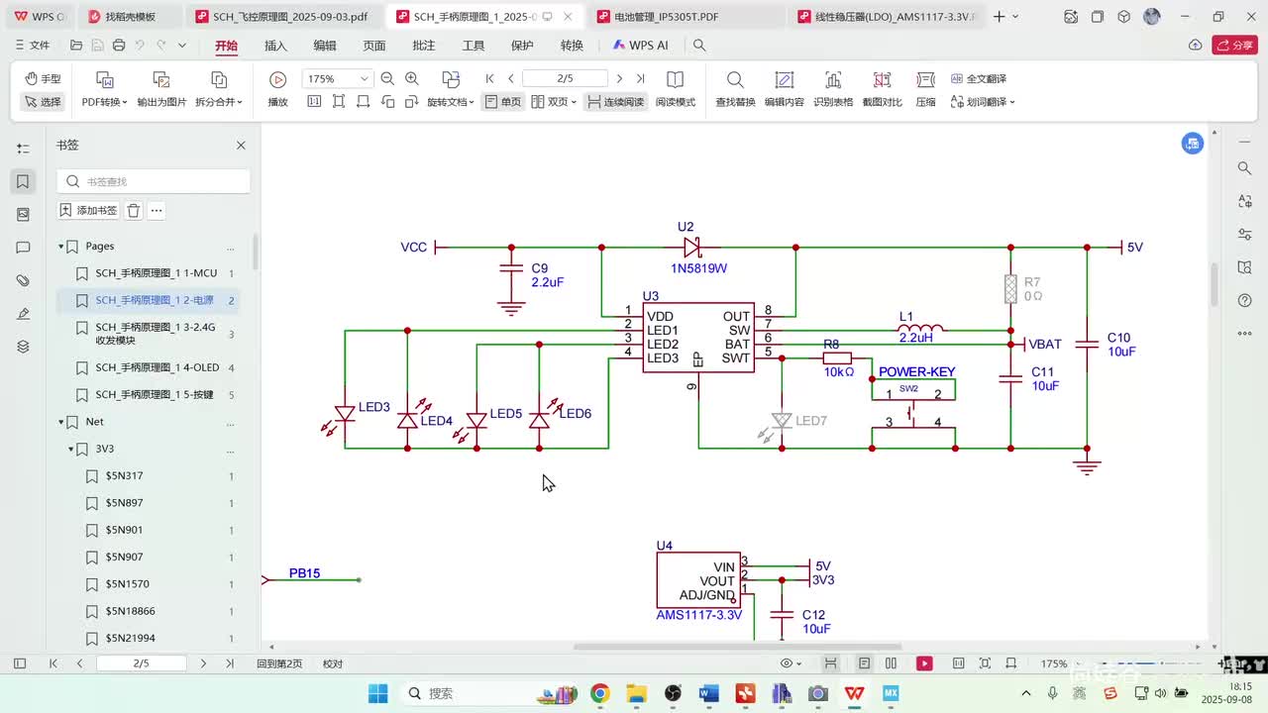Click 回到第2页 in status bar
This screenshot has width=1268, height=713.
279,663
